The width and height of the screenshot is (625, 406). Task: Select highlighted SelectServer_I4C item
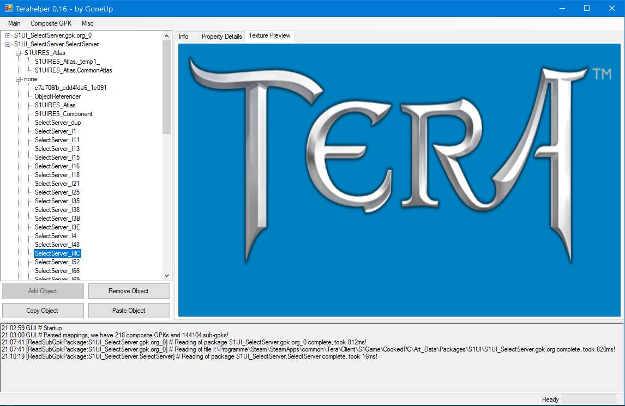click(x=57, y=253)
